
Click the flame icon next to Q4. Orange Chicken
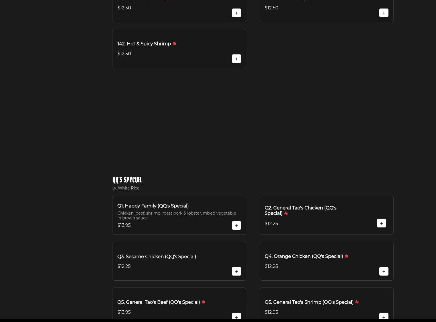346,256
